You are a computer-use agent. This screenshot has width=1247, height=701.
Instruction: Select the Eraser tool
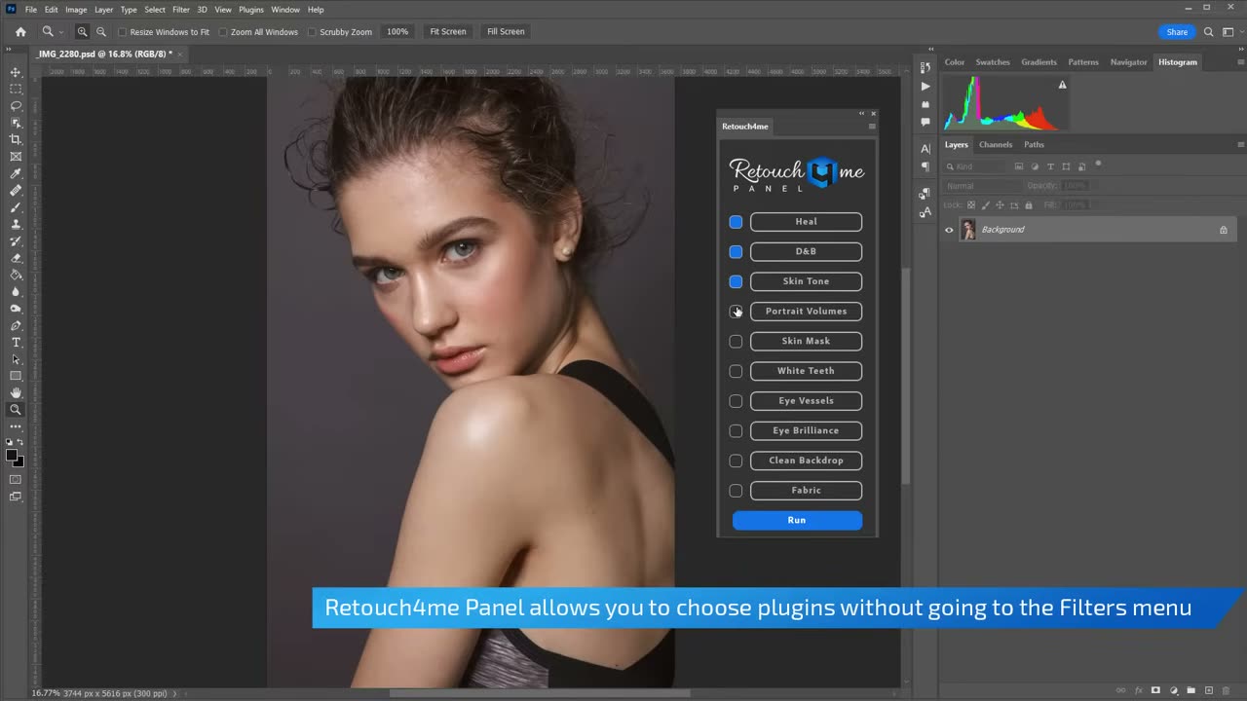[16, 258]
